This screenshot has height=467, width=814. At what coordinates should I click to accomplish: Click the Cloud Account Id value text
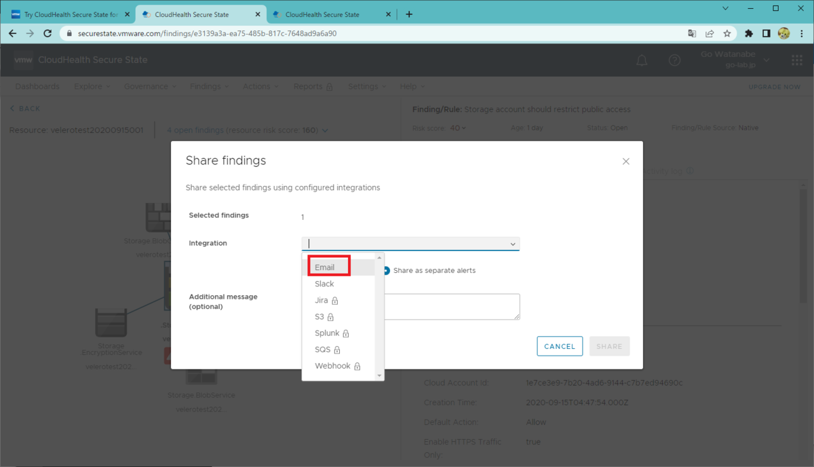(x=604, y=383)
